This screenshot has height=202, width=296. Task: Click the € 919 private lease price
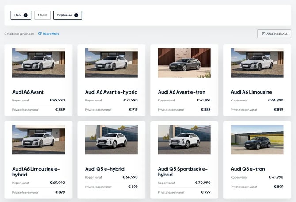pos(133,109)
